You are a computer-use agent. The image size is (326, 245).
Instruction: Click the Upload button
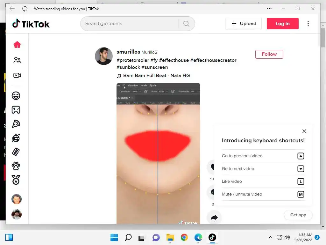[244, 24]
